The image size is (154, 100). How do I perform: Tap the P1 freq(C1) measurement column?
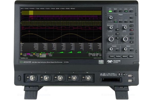click(34, 48)
